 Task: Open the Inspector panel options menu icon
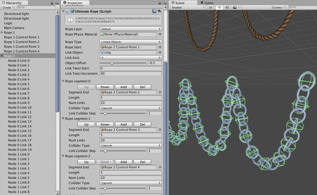pyautogui.click(x=165, y=3)
